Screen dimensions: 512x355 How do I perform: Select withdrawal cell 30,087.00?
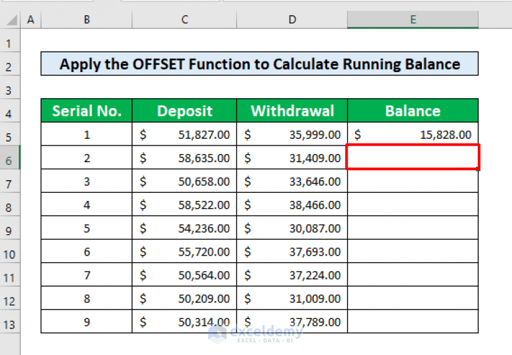tap(292, 228)
